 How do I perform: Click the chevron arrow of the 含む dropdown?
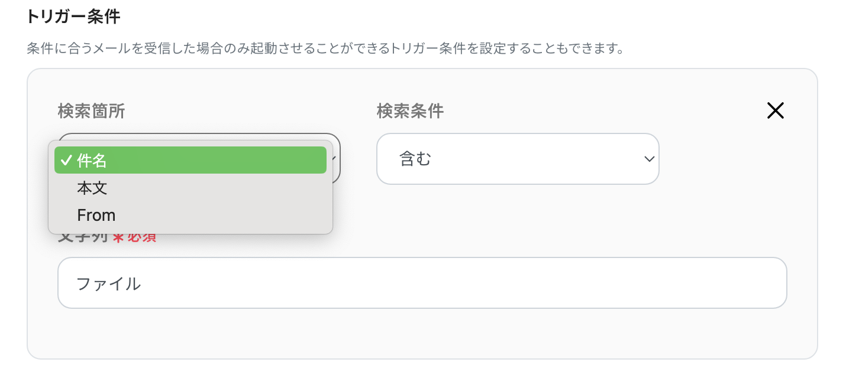click(x=649, y=159)
